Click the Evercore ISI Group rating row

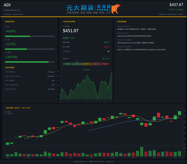pos(30,76)
